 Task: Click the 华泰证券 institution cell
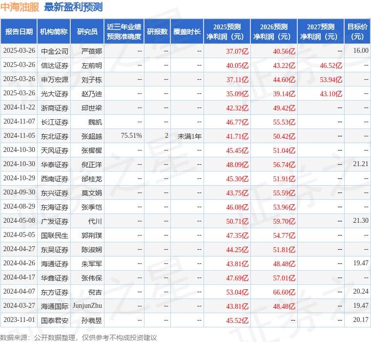55,165
